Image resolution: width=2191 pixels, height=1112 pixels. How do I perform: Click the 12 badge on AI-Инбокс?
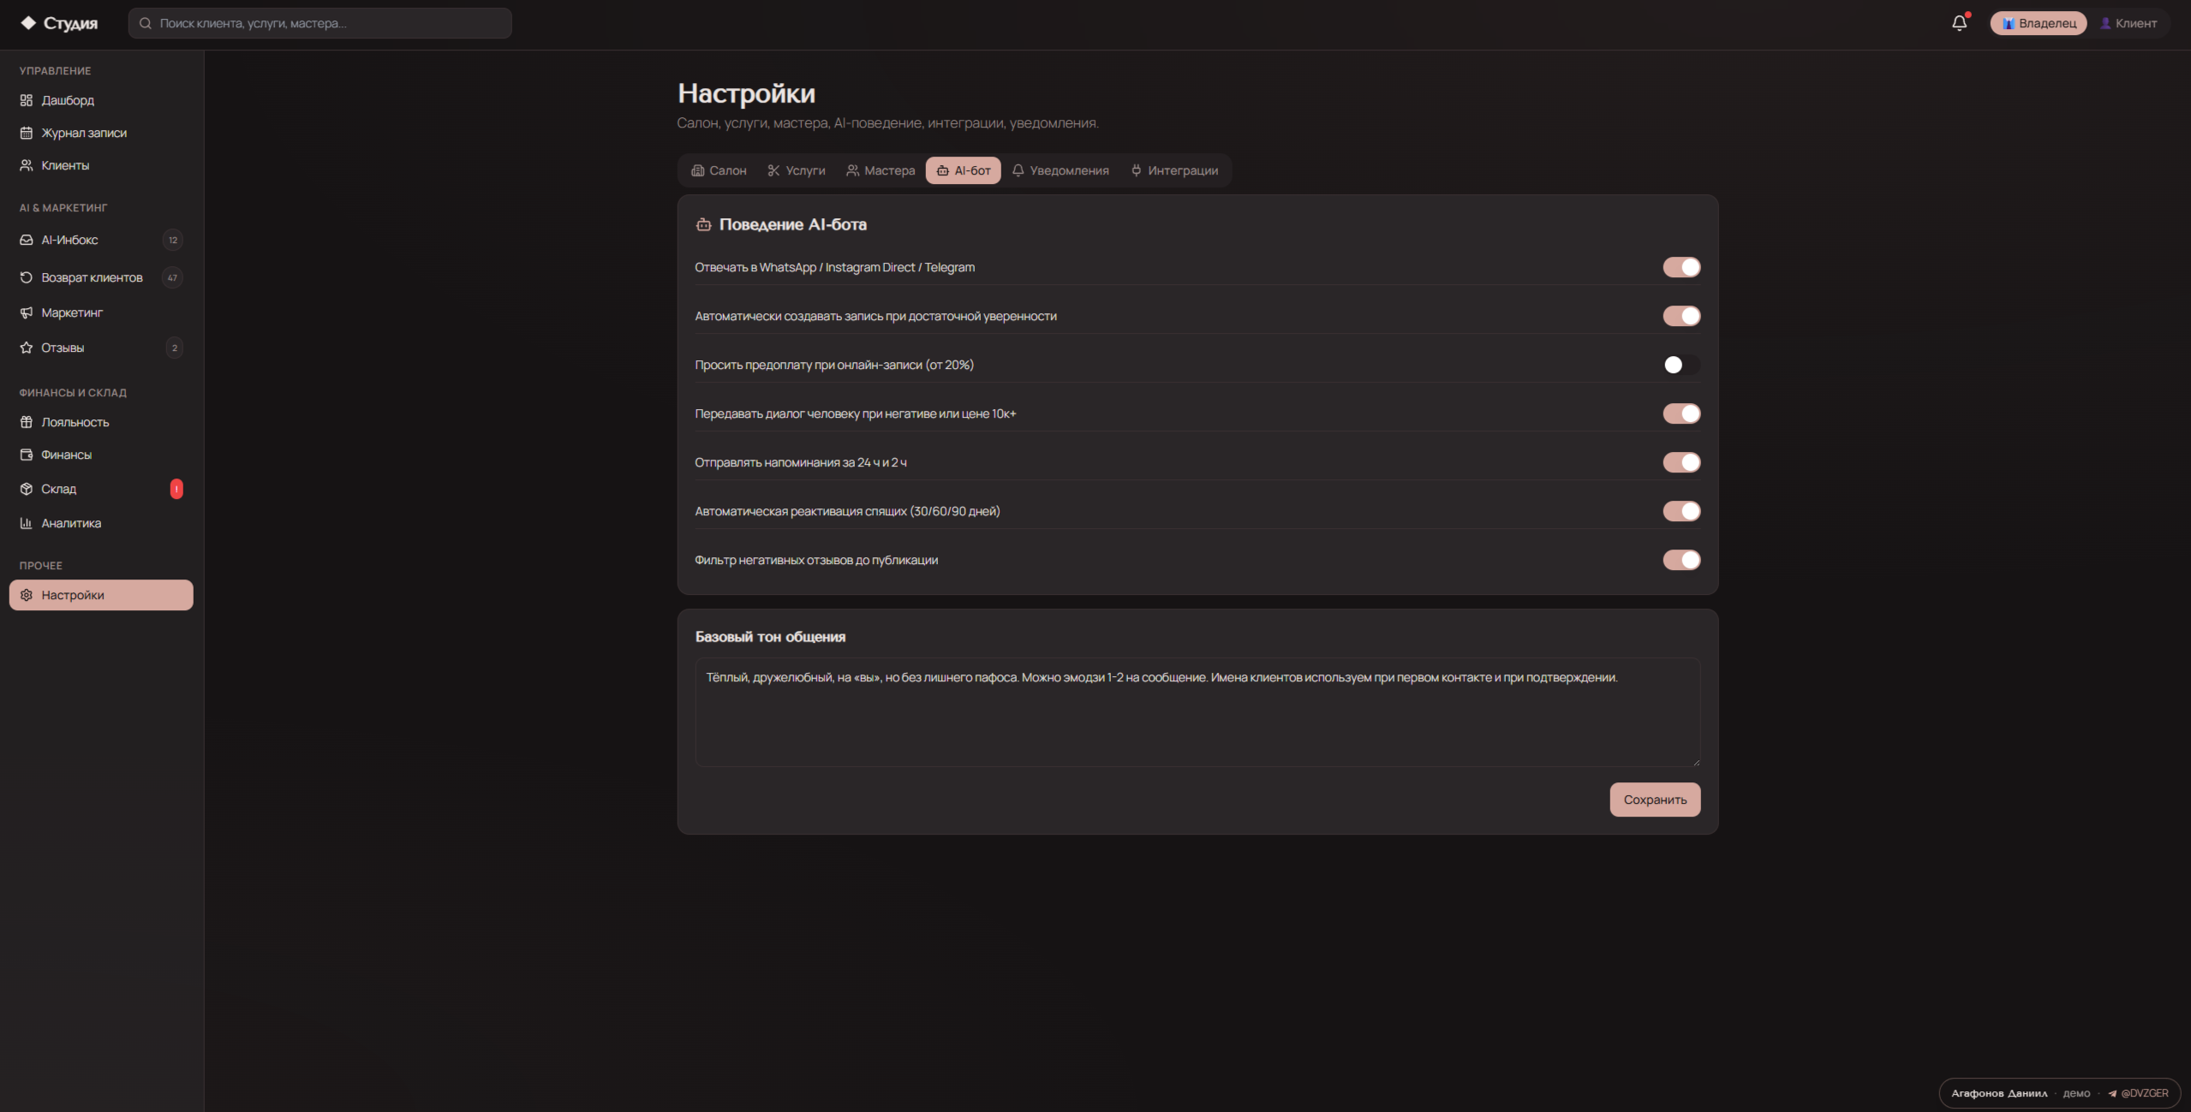tap(173, 240)
